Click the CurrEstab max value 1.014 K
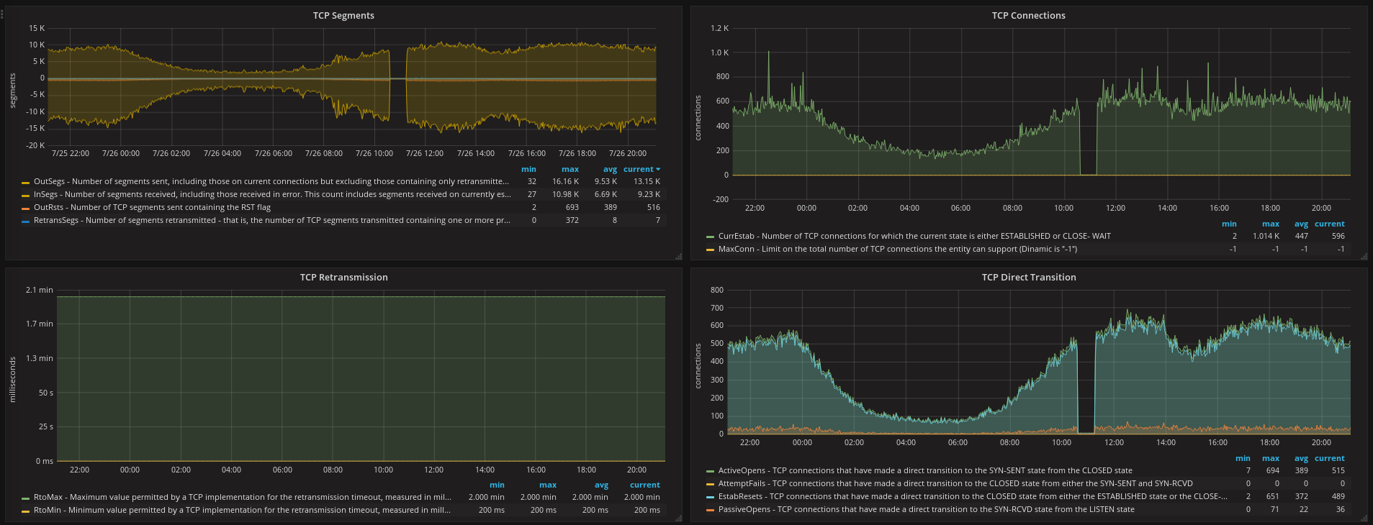Viewport: 1373px width, 525px height. click(x=1266, y=236)
